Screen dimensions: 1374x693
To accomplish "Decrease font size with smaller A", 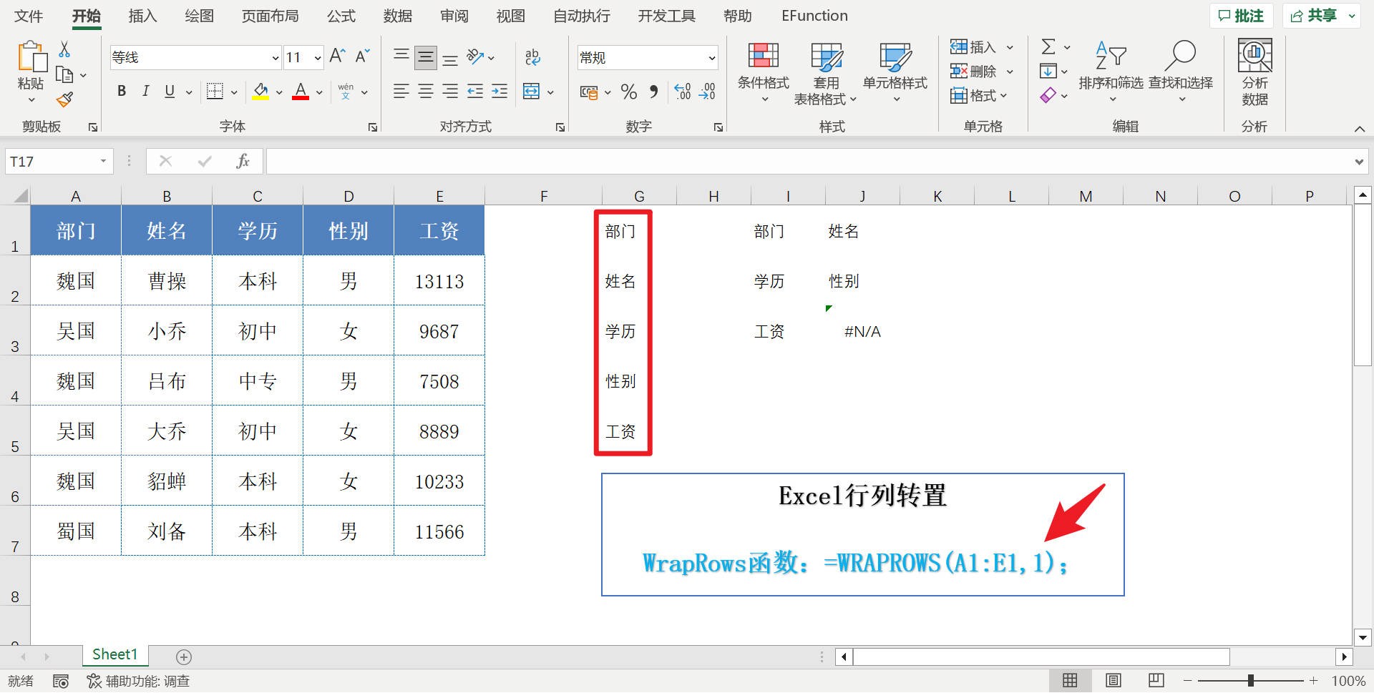I will pyautogui.click(x=362, y=56).
